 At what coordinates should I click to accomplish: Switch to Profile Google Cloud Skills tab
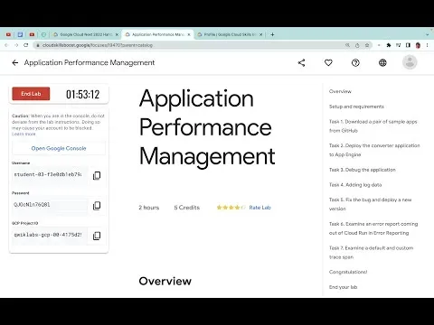tap(230, 34)
